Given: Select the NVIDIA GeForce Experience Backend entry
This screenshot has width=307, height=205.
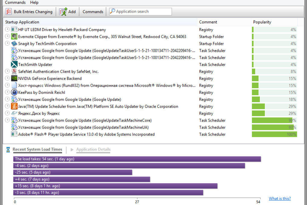Looking at the screenshot, I should [50, 78].
